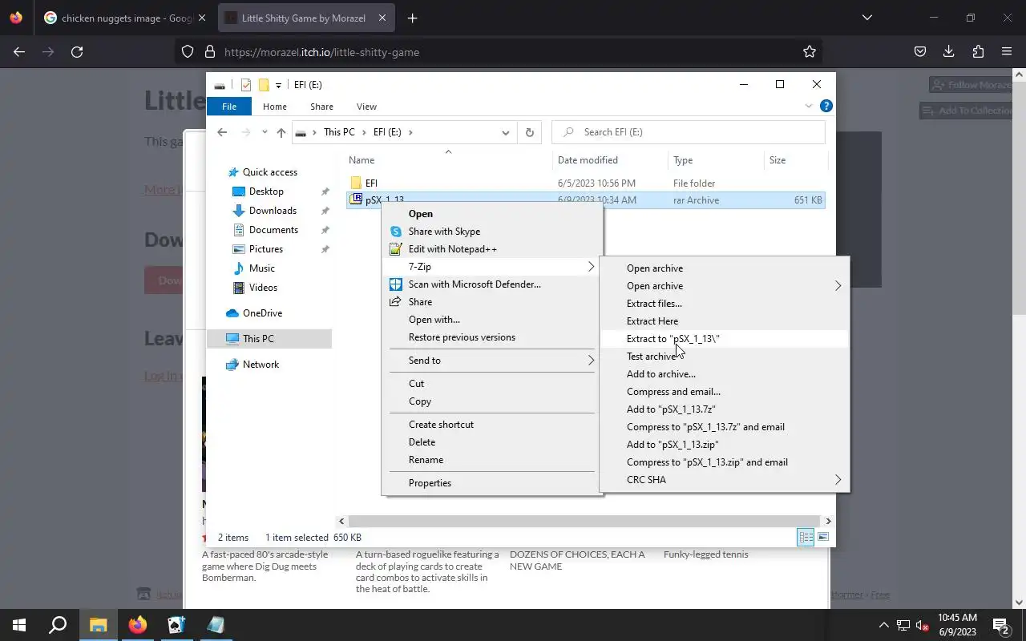
Task: Open Firefox list all tabs dropdown
Action: (x=866, y=18)
